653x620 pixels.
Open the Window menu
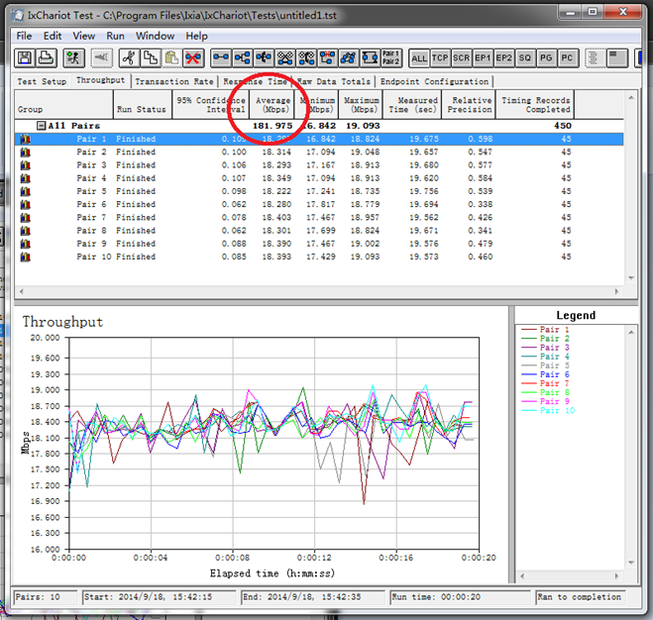(155, 37)
